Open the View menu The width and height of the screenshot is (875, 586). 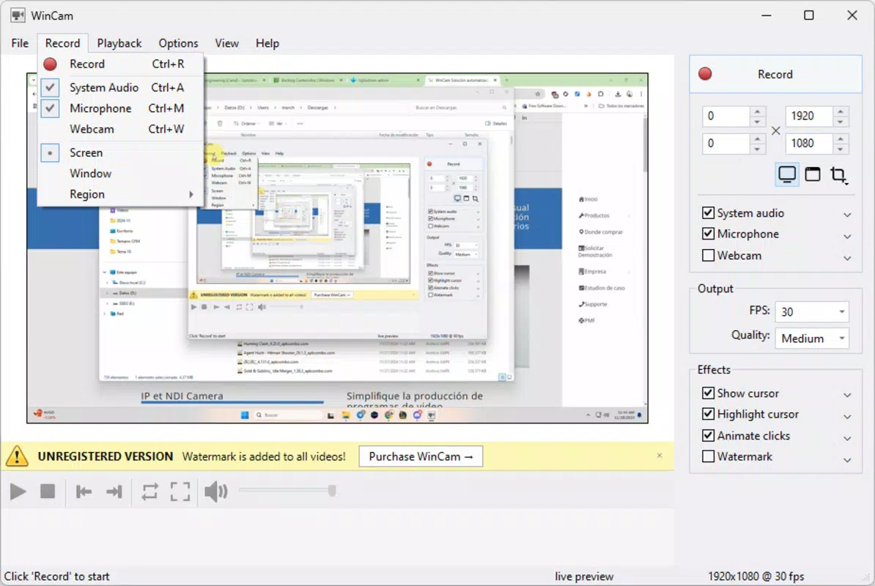pyautogui.click(x=226, y=43)
